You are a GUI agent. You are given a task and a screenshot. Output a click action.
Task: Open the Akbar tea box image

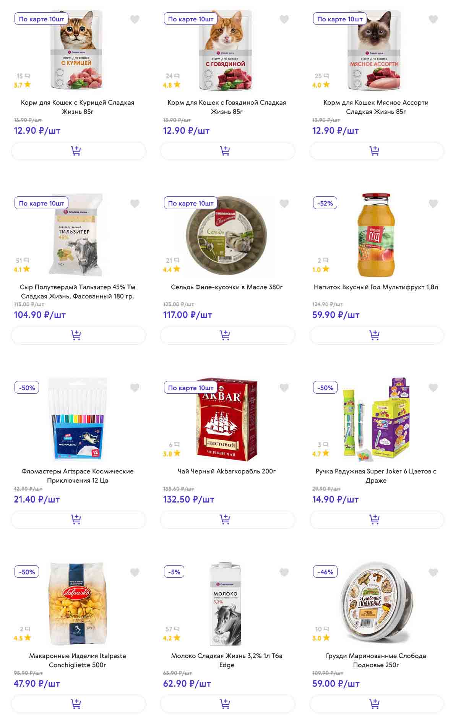point(227,418)
